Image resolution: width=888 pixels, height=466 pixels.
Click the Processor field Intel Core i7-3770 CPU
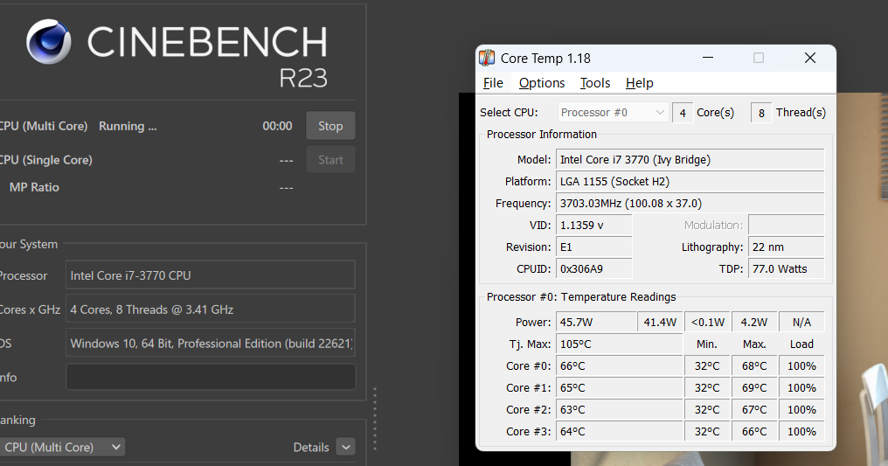coord(211,275)
